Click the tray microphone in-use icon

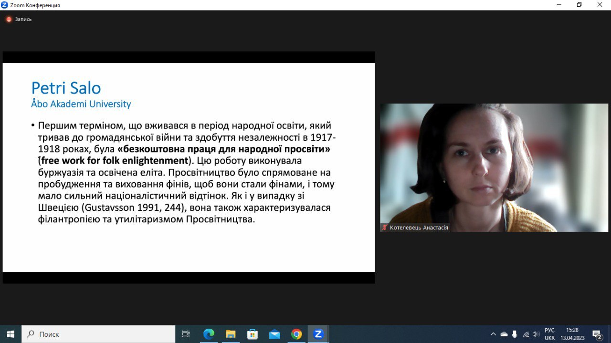(515, 334)
